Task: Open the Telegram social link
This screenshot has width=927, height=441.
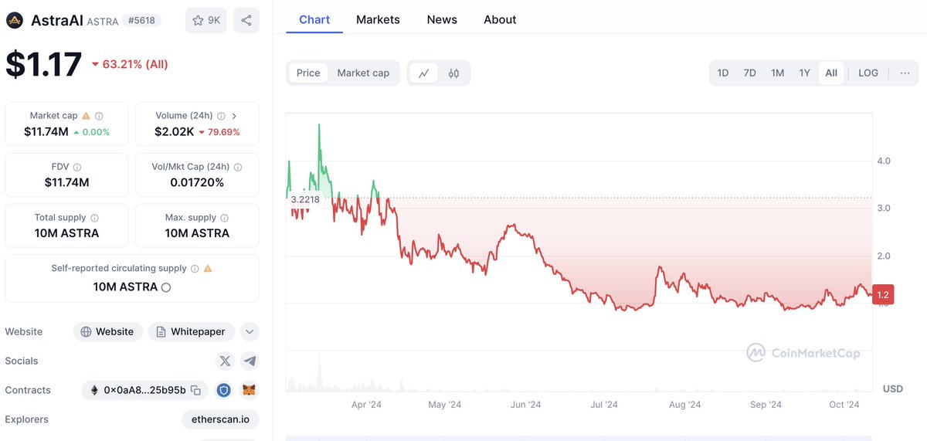Action: [249, 361]
